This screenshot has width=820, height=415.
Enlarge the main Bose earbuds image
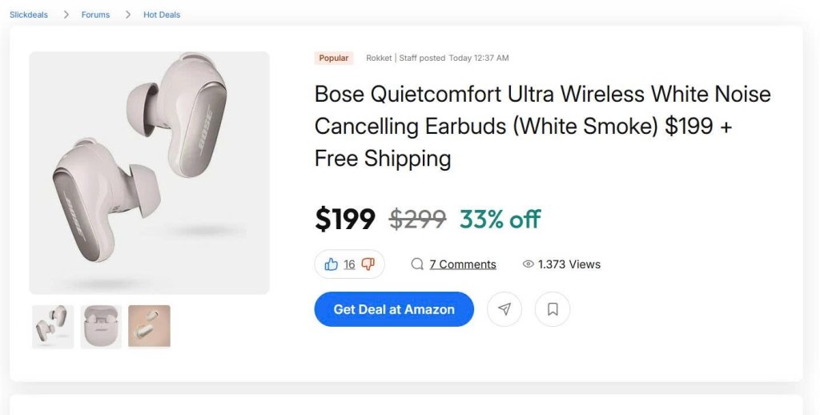tap(149, 173)
